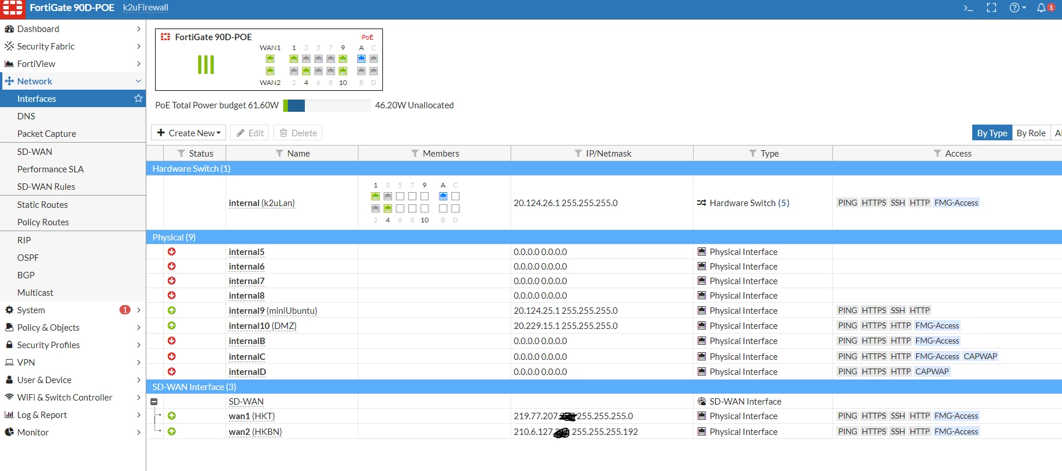The width and height of the screenshot is (1062, 471).
Task: Click the favorite star next to Interfaces
Action: click(138, 98)
